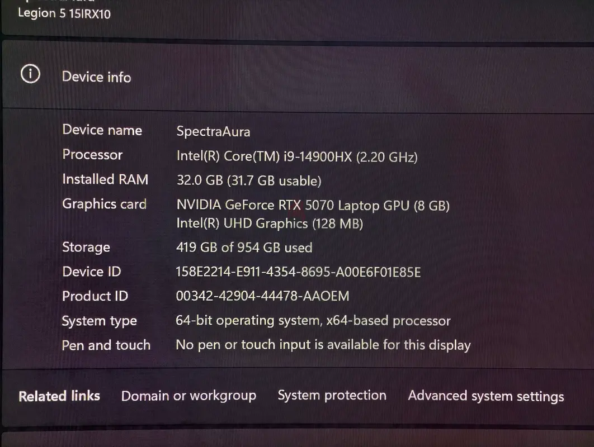Click the Device info circle icon

(x=30, y=73)
